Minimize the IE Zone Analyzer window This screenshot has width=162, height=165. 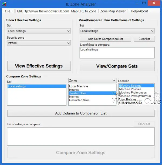click(137, 4)
